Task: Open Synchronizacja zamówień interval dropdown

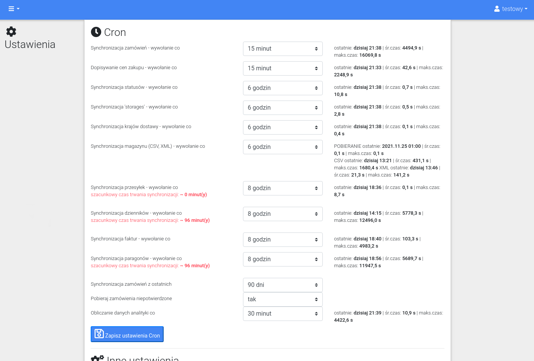Action: (x=283, y=49)
